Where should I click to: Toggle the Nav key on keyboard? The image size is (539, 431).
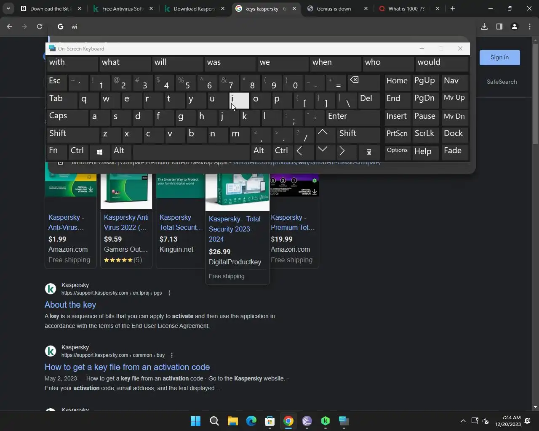(x=455, y=82)
